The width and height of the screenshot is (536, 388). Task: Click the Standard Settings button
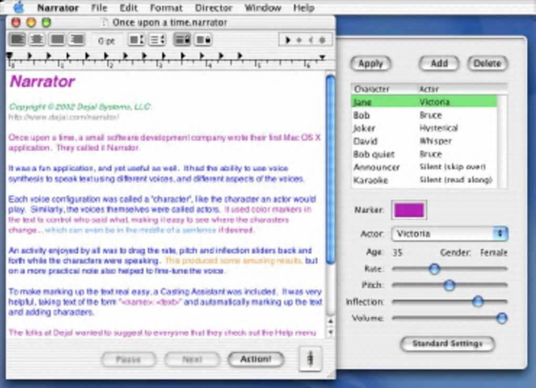447,343
